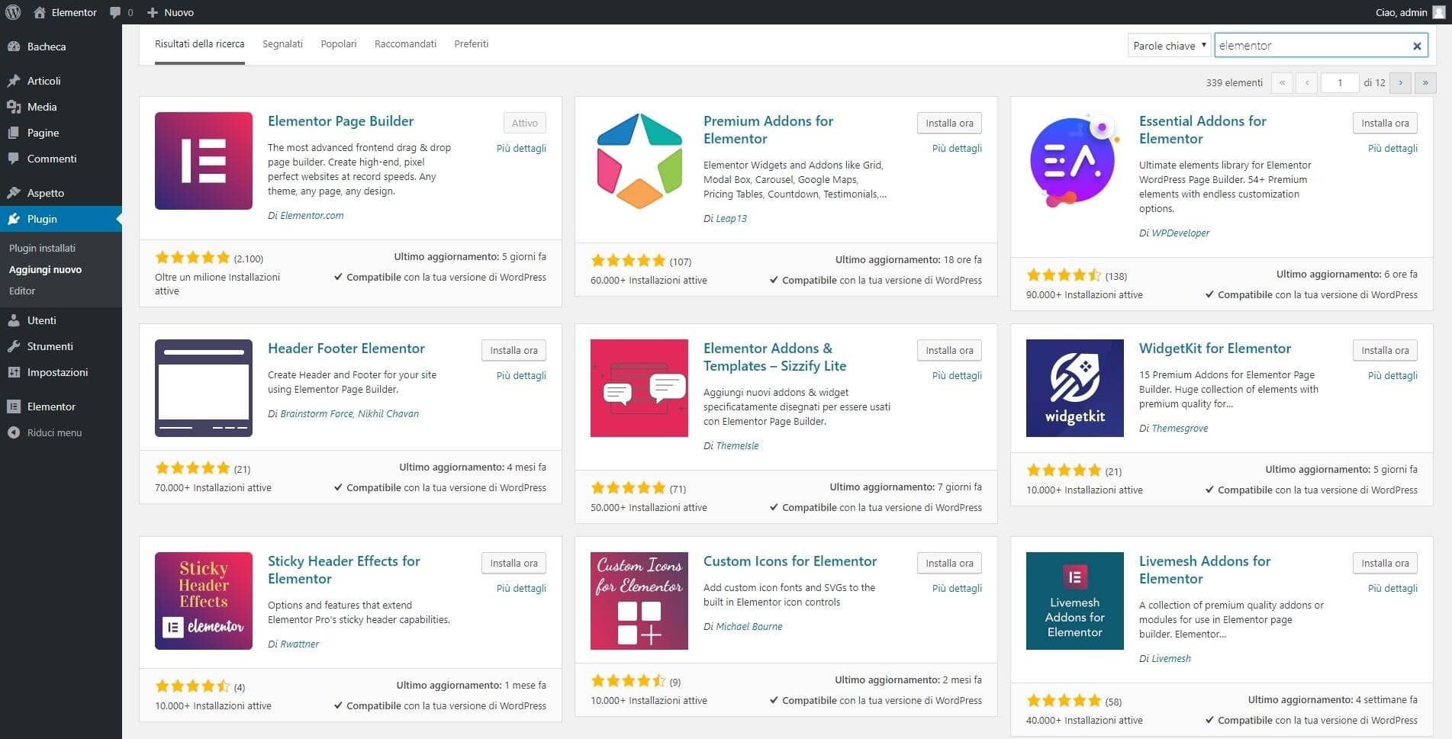The width and height of the screenshot is (1452, 739).
Task: Open Aggiungi nuovo submenu item
Action: (45, 269)
